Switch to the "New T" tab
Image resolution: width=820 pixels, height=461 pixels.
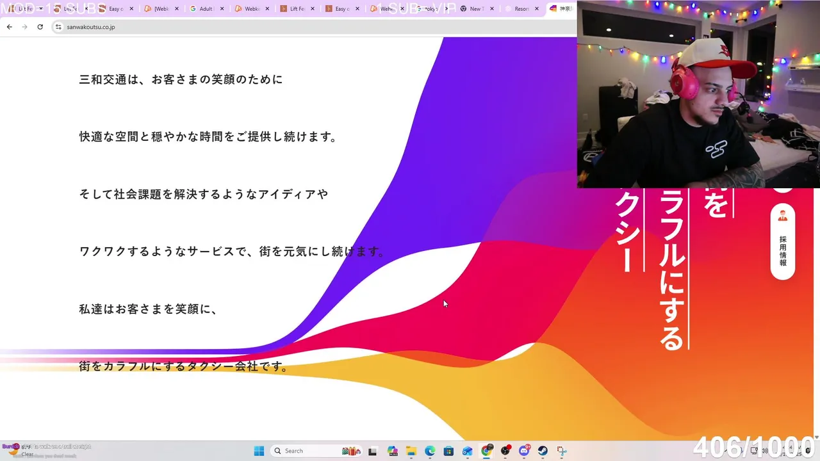pyautogui.click(x=475, y=9)
